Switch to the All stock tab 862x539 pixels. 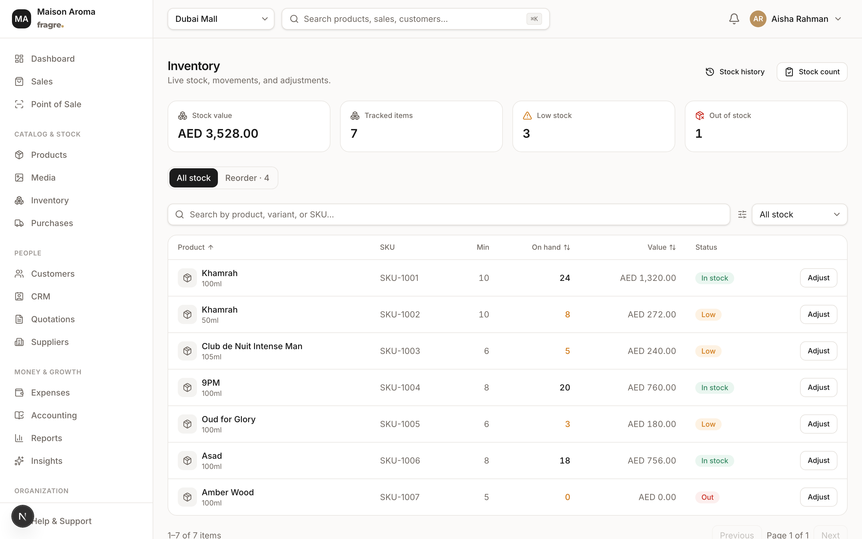(x=193, y=178)
